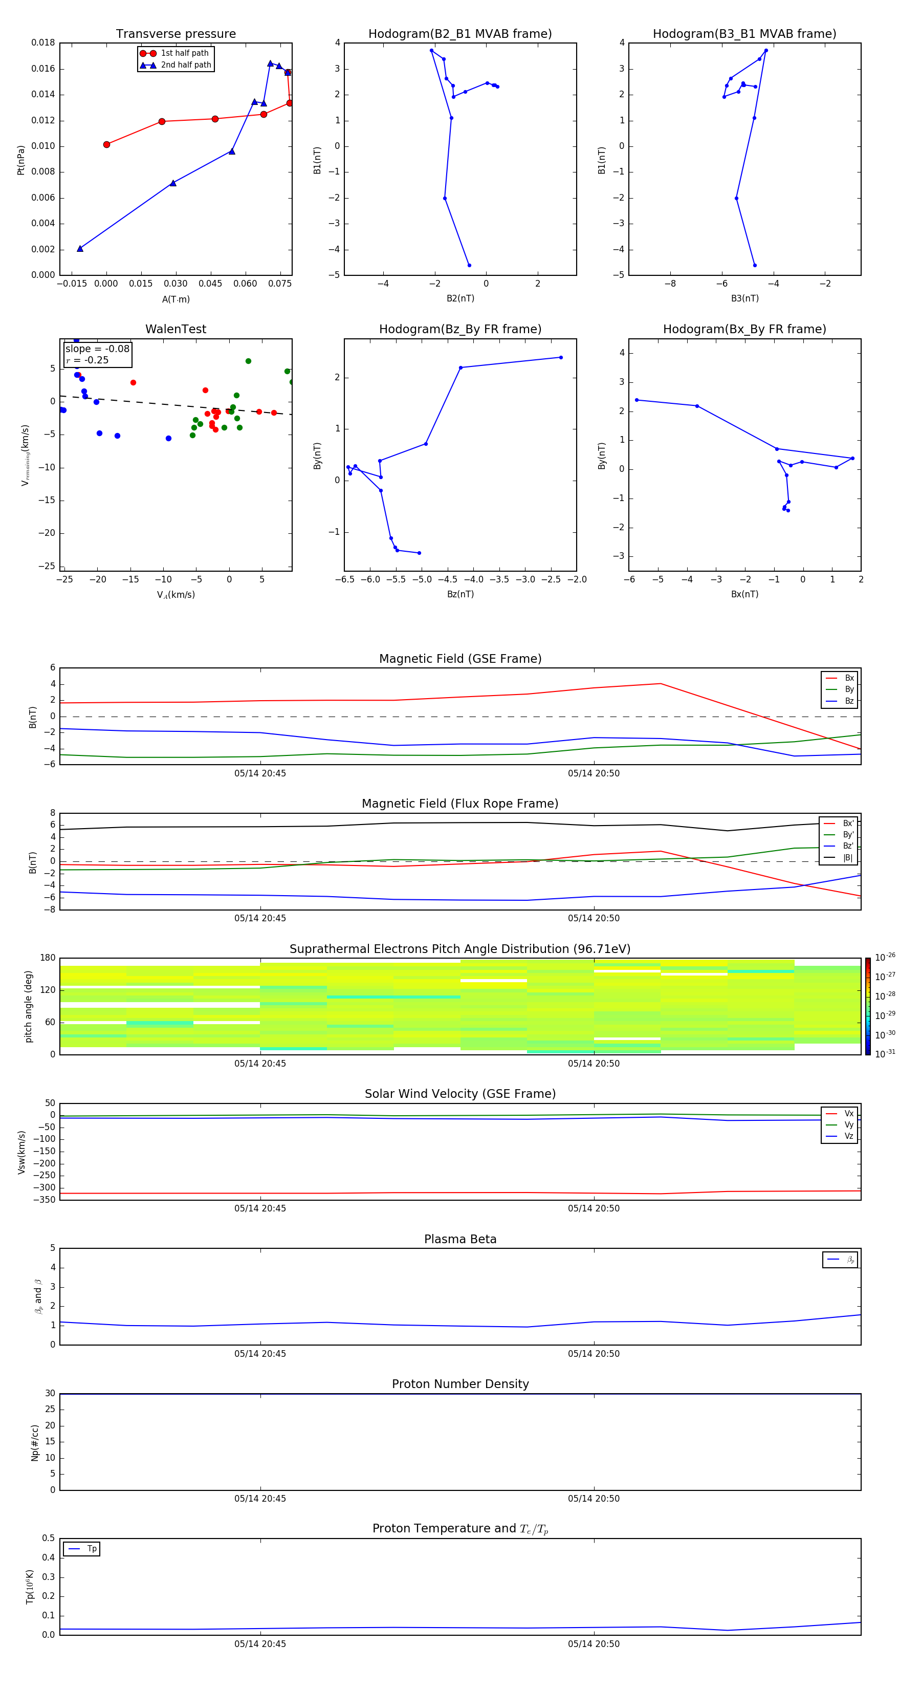Image resolution: width=921 pixels, height=1689 pixels.
Task: Select the "2nd half path" legend entry
Action: [175, 65]
